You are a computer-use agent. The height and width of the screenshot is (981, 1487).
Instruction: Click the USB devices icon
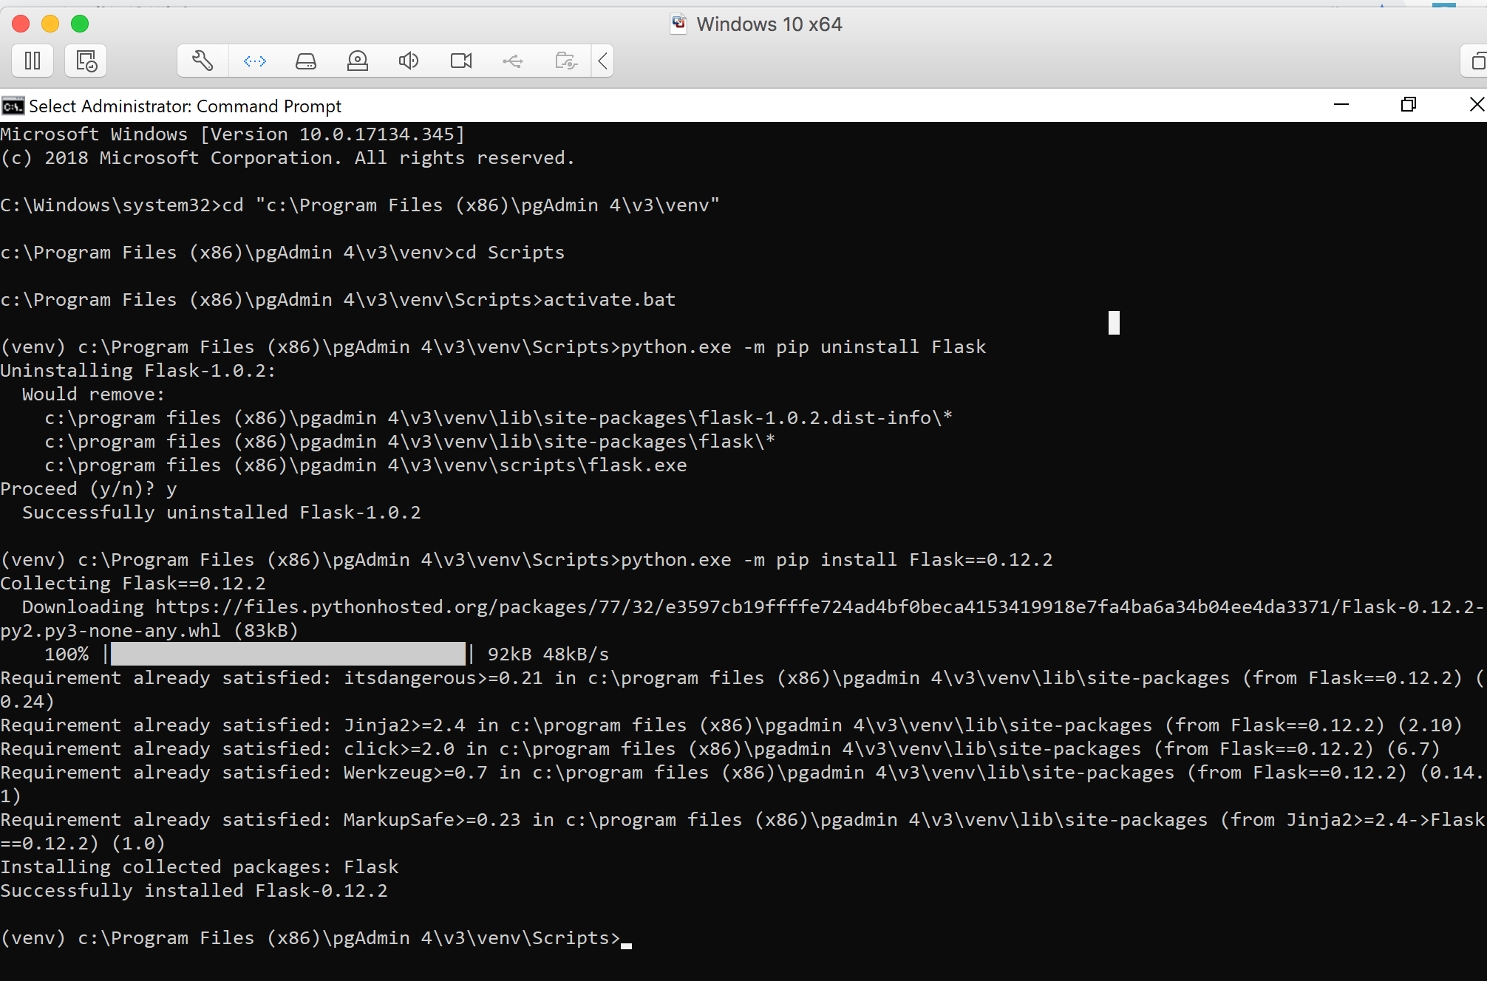click(513, 61)
